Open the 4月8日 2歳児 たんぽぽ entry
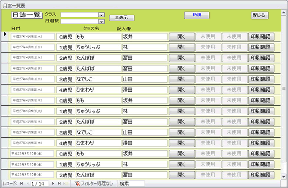The height and width of the screenshot is (188, 288). (x=182, y=58)
